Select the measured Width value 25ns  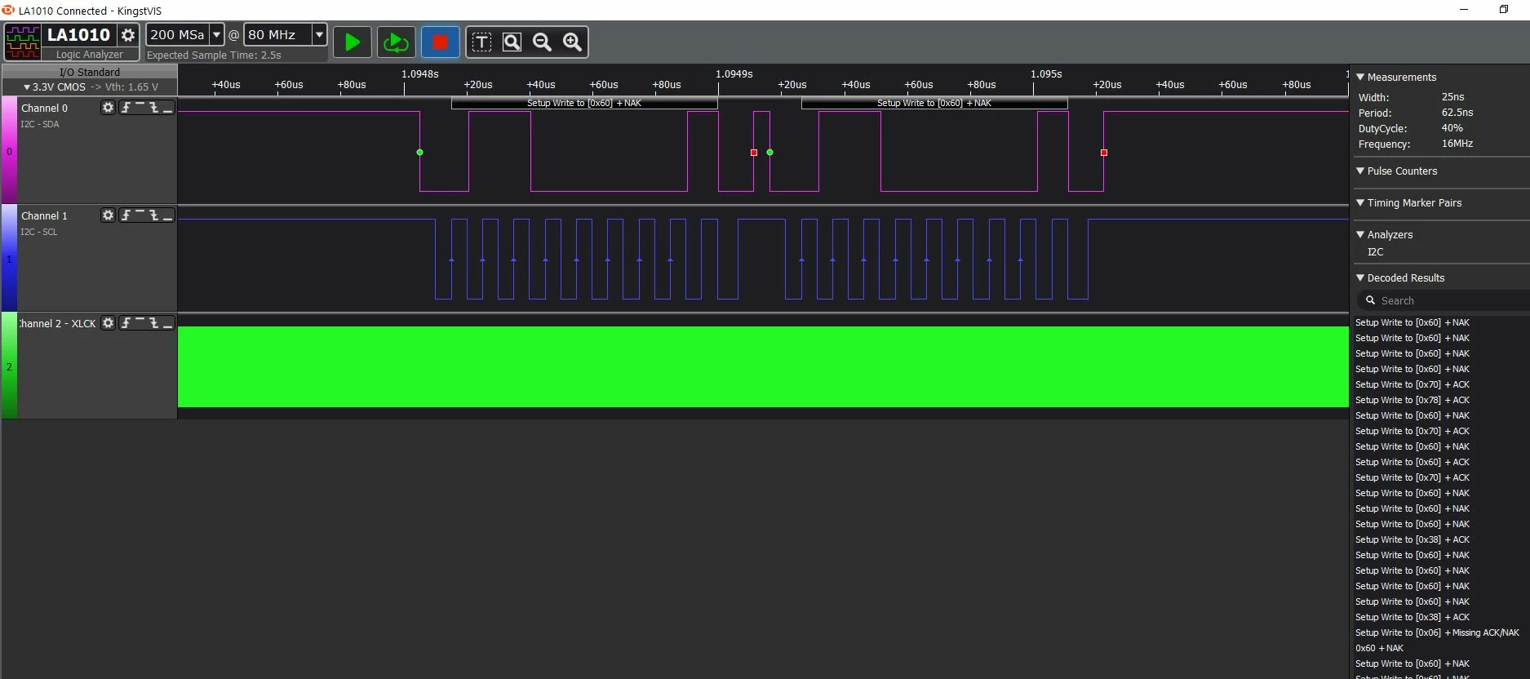coord(1452,97)
